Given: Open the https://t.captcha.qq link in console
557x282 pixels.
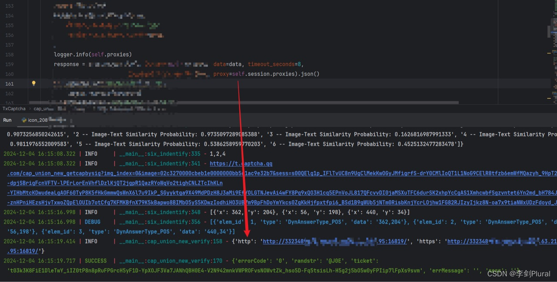Looking at the screenshot, I should [241, 164].
